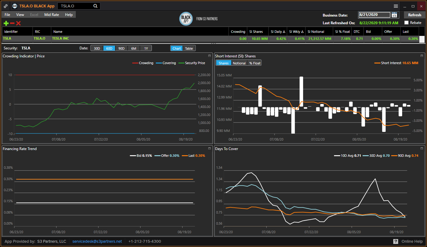Enable the Rebate checkbox

point(406,23)
